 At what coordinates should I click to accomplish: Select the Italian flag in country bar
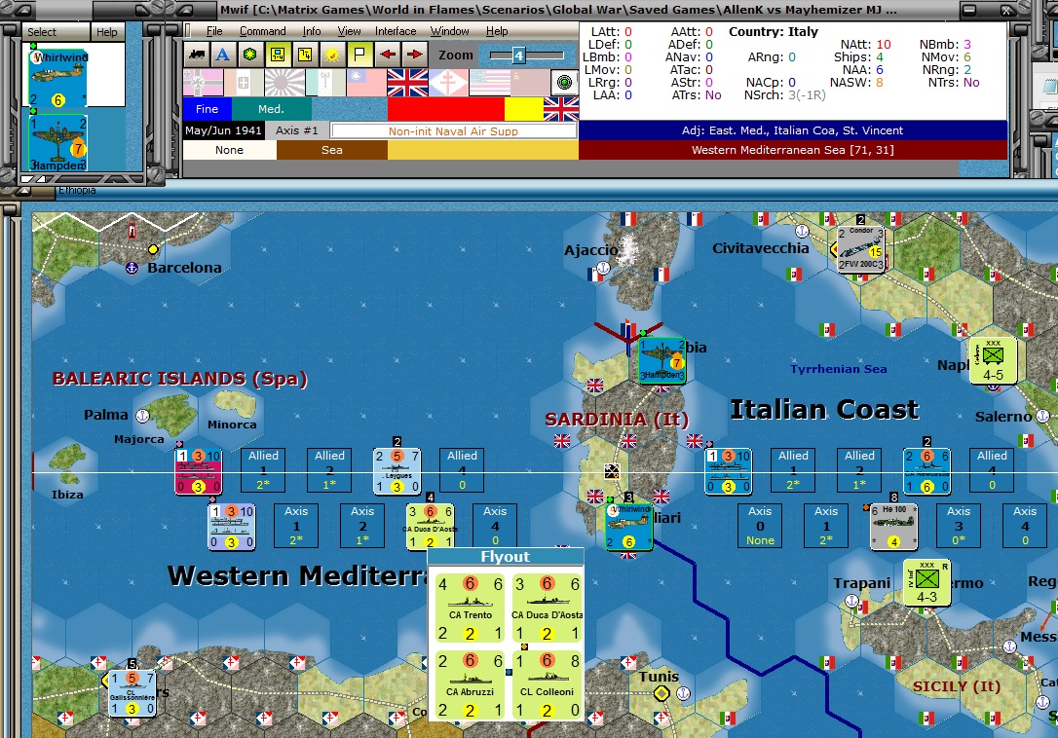[244, 83]
